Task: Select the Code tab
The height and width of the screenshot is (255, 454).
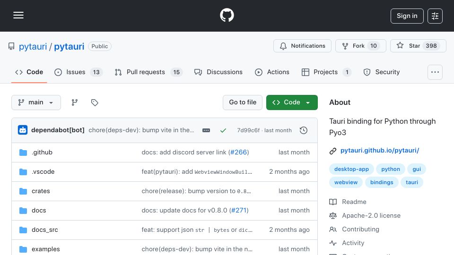Action: click(x=29, y=72)
